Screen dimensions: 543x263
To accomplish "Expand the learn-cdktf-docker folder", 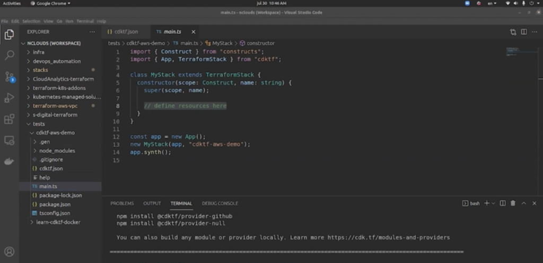I will pos(60,222).
